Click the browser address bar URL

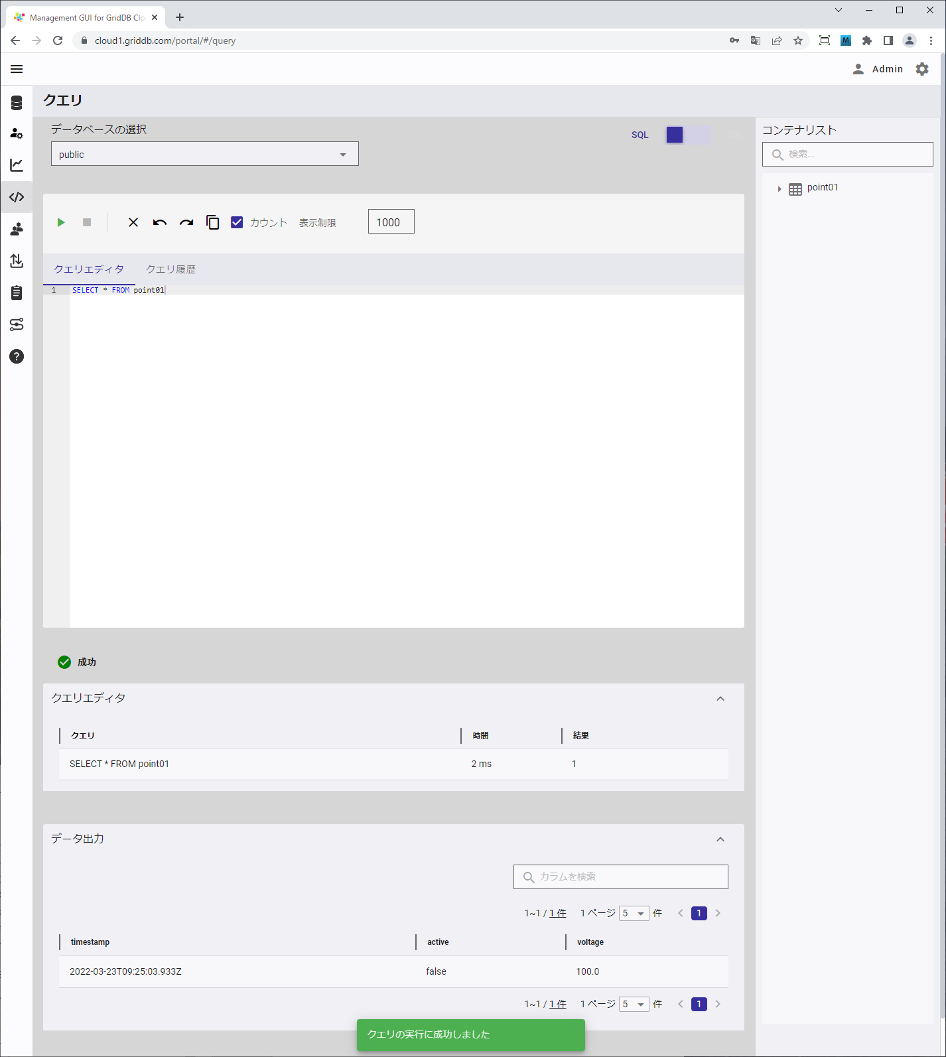coord(165,40)
